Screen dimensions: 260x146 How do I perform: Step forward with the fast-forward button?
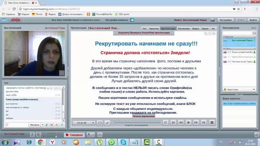[x=196, y=122]
